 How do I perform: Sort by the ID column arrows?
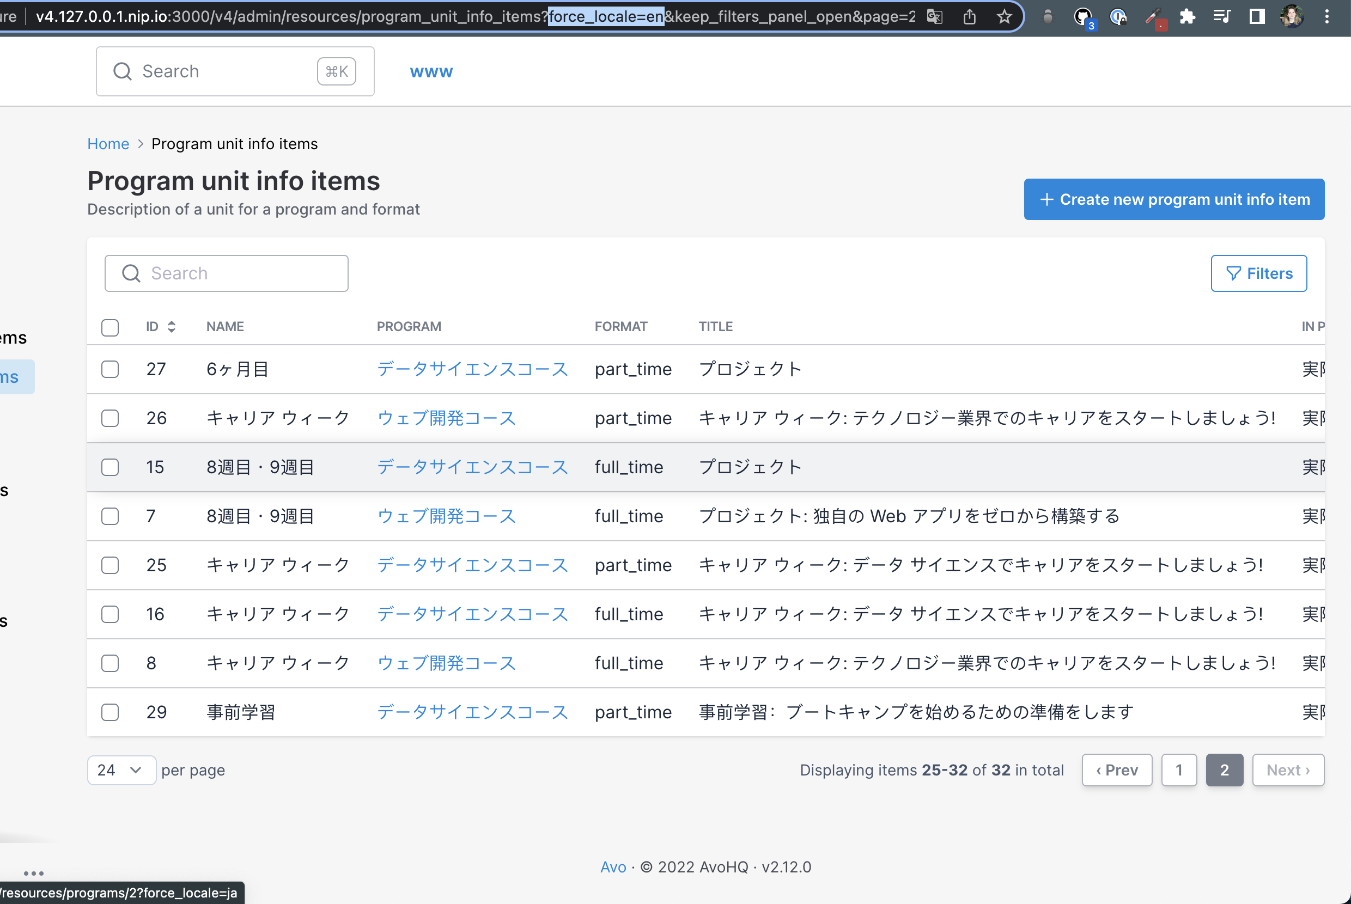point(171,327)
